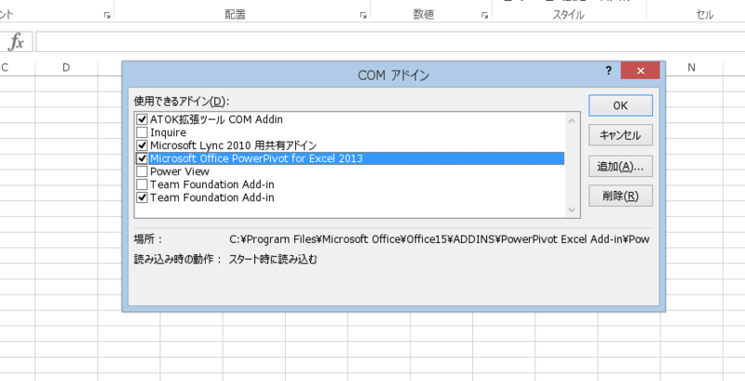Click the 削除(R) button
745x381 pixels.
pos(620,196)
